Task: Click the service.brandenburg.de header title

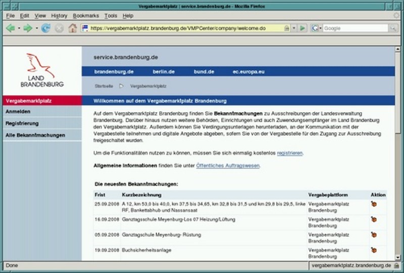Action: point(126,57)
